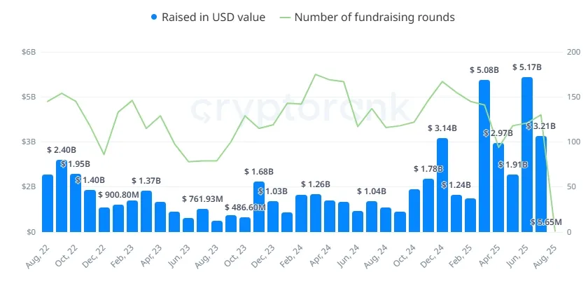588x293 pixels.
Task: Click the green line legend marker
Action: point(286,17)
